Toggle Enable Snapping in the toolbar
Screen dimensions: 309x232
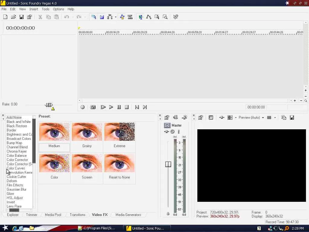pos(94,17)
